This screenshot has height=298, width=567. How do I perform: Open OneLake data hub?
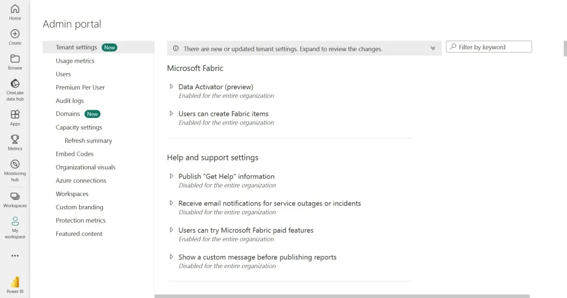pyautogui.click(x=15, y=90)
